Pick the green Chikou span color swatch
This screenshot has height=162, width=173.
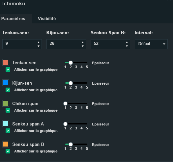(x=6, y=103)
